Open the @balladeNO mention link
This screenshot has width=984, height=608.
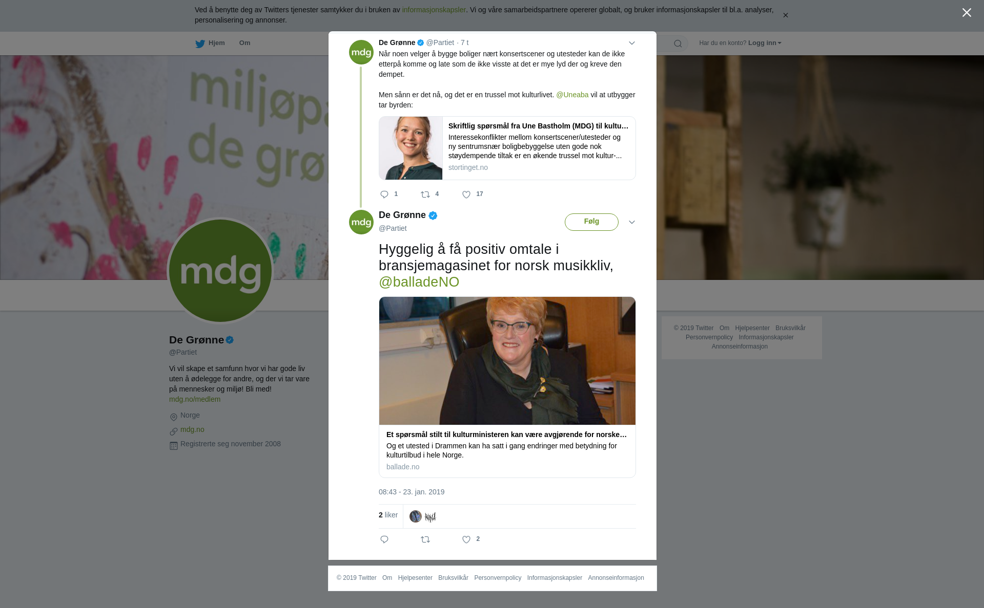point(419,282)
